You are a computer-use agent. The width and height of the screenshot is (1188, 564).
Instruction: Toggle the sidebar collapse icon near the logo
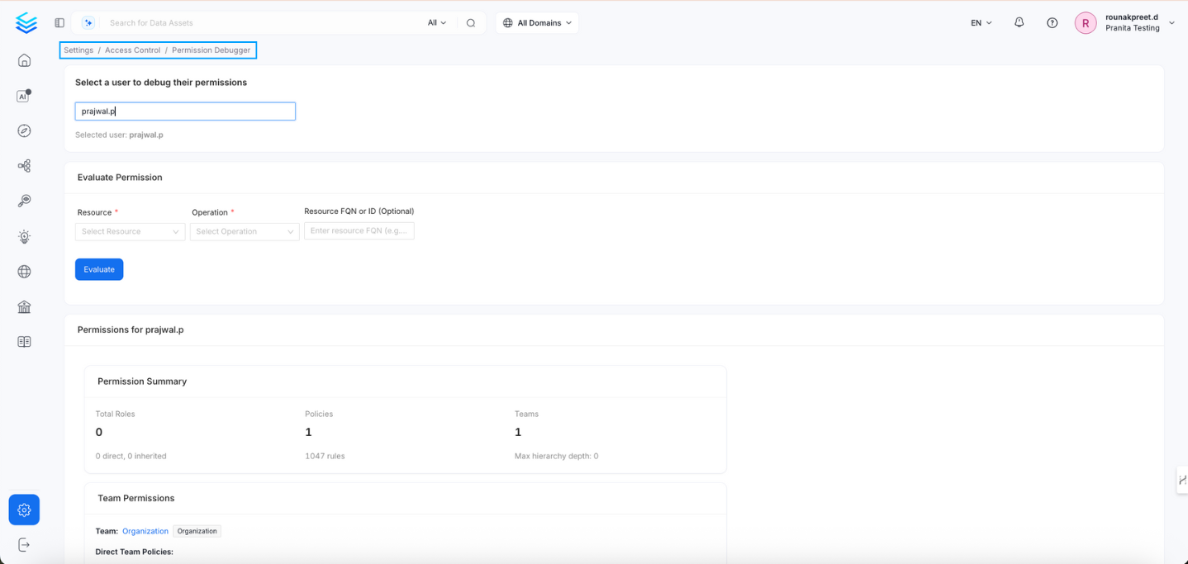59,22
